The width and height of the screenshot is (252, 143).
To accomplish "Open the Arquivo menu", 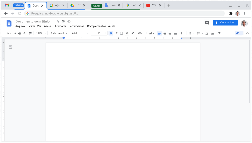I will pos(20,26).
